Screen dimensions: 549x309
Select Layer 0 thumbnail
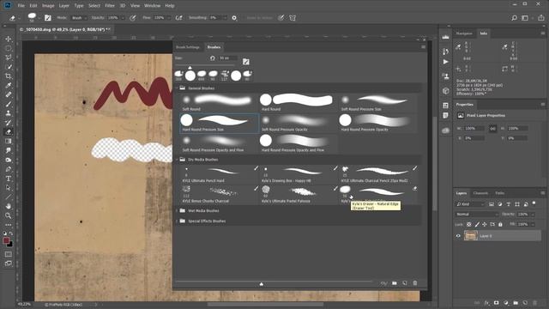(471, 236)
